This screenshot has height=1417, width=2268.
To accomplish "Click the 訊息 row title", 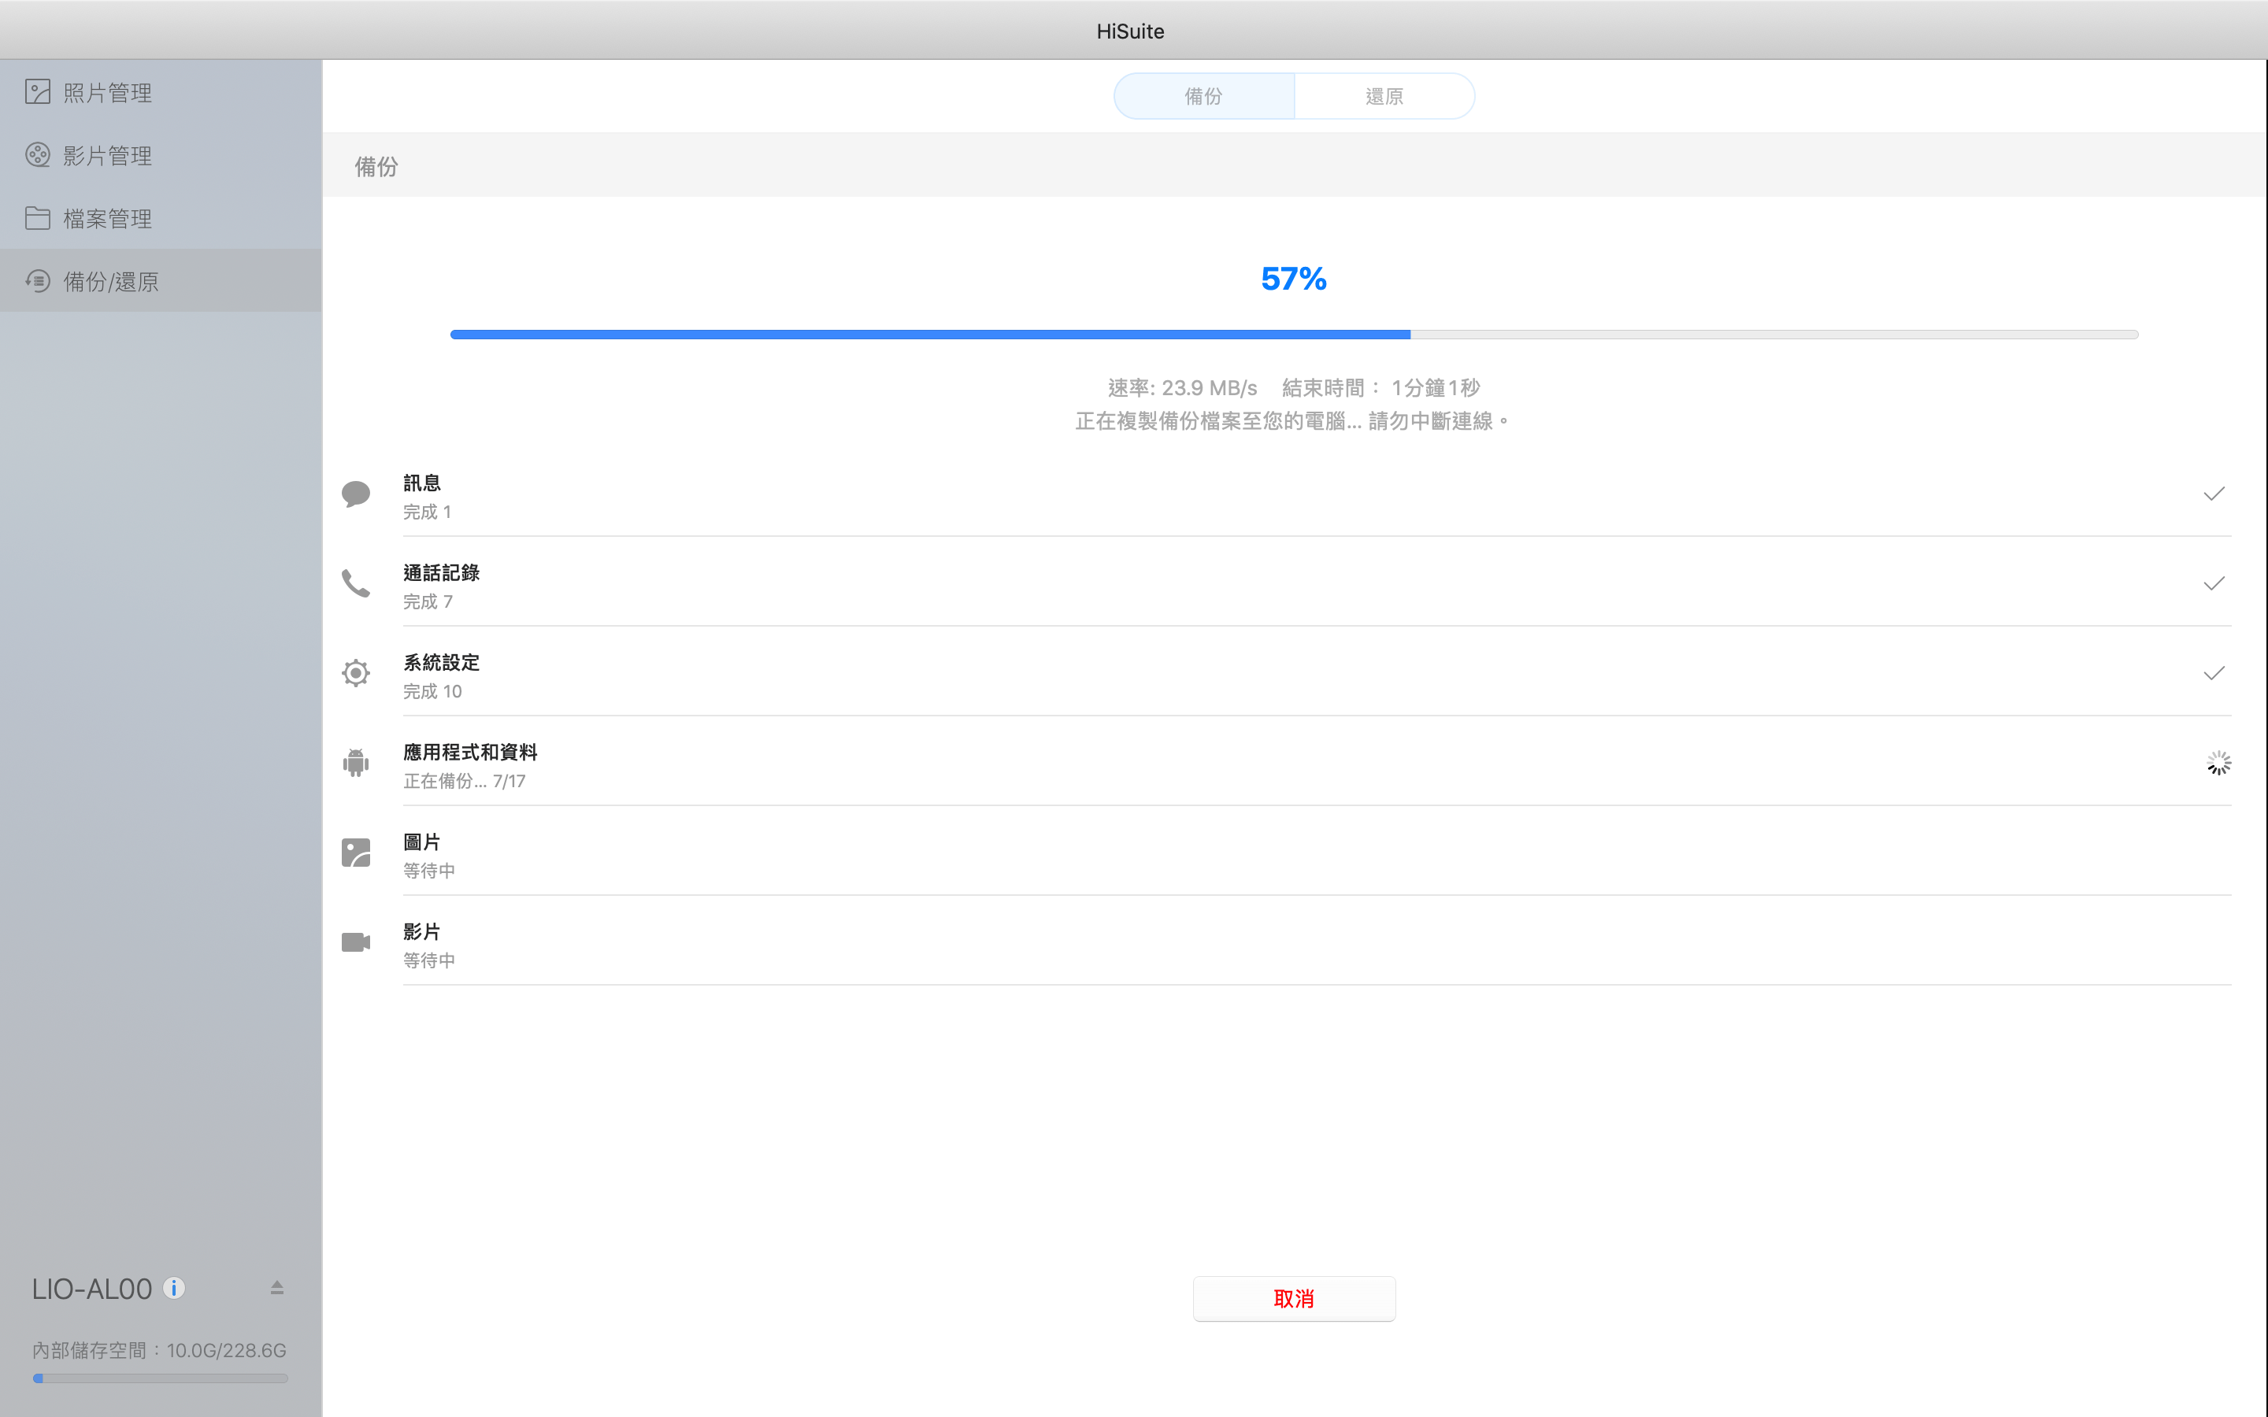I will tap(422, 483).
